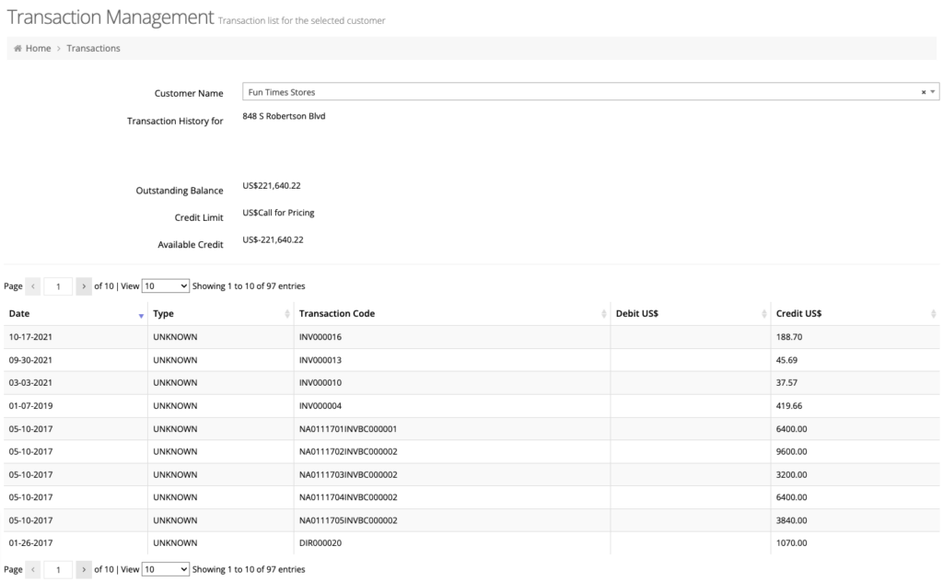Viewport: 943px width, 582px height.
Task: Click the bottom page number input field
Action: [58, 570]
